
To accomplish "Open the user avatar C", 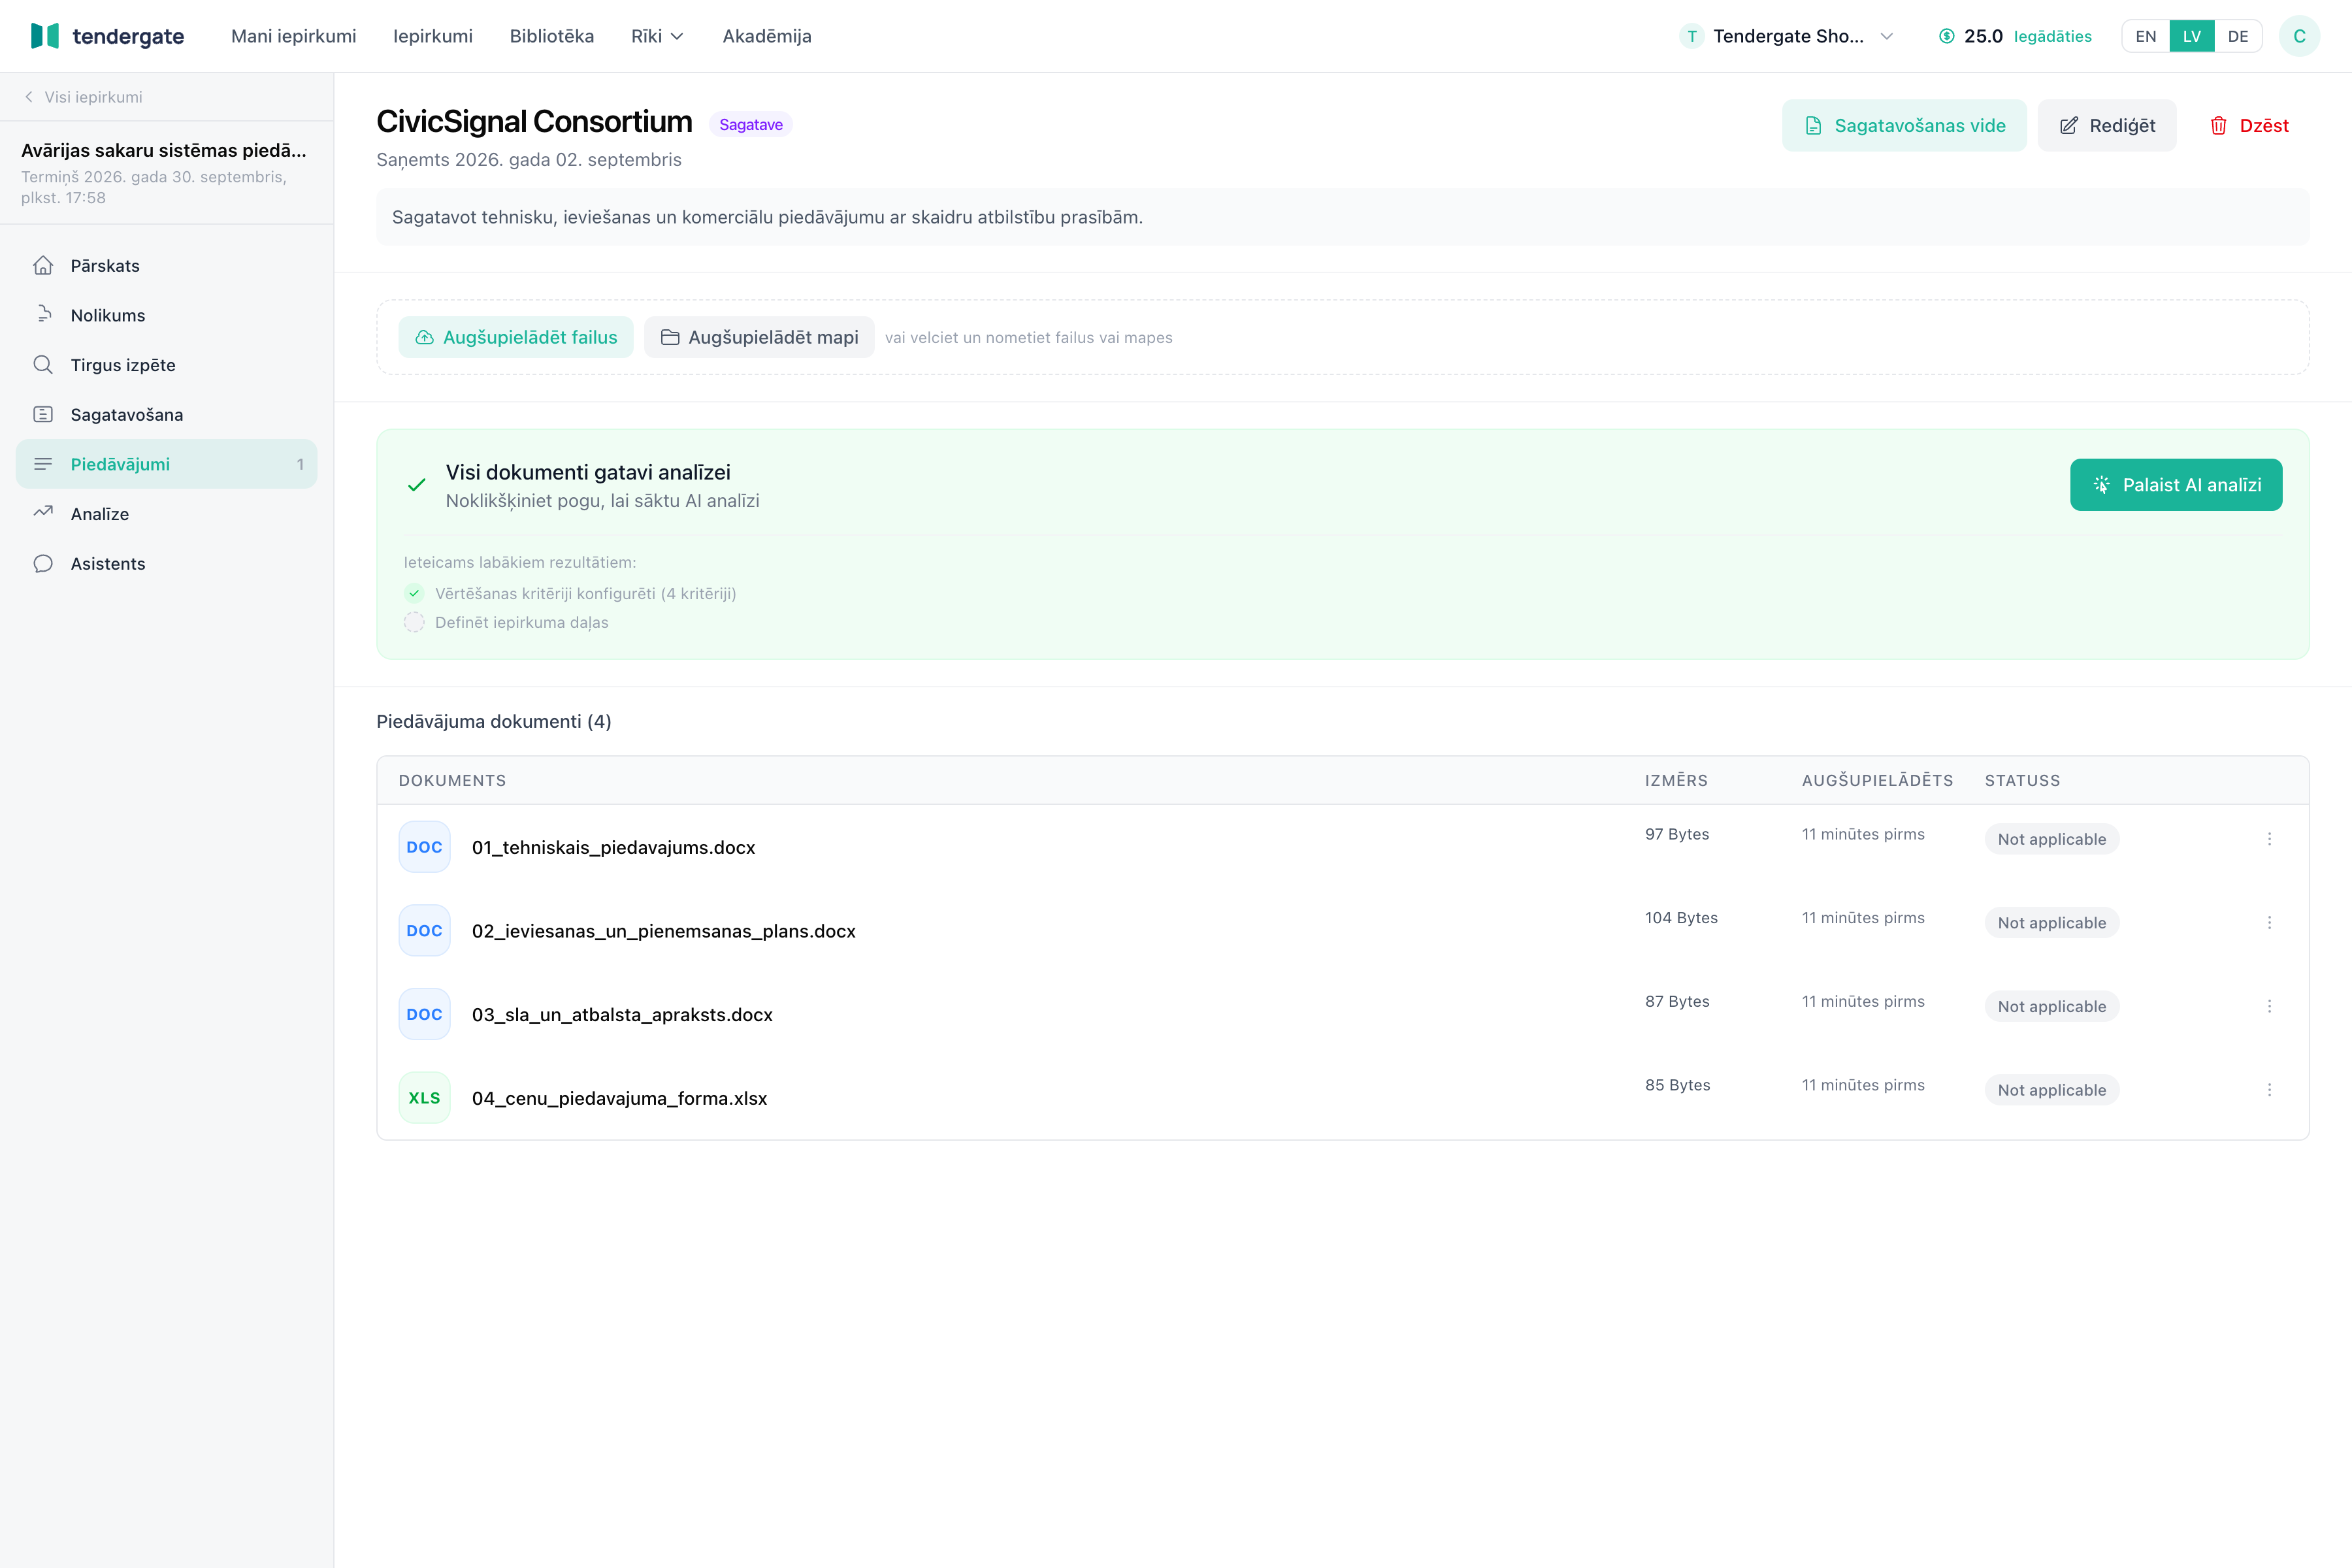I will pos(2299,36).
